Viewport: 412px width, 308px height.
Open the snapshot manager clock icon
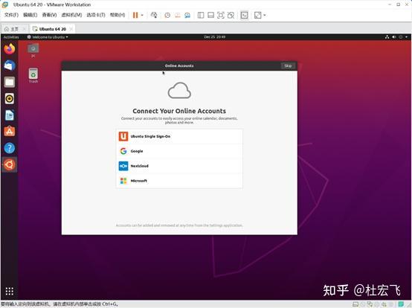167,15
